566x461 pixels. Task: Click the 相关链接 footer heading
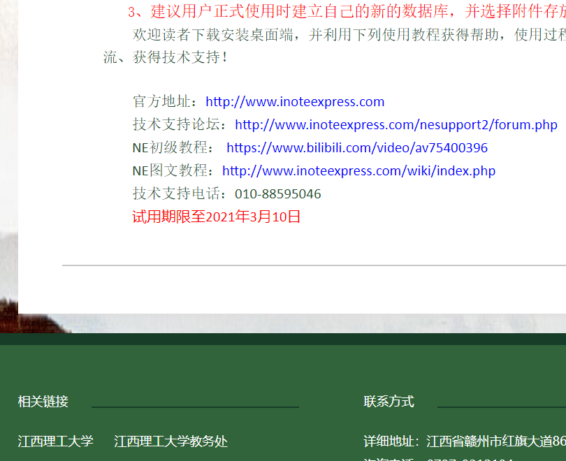[x=43, y=402]
